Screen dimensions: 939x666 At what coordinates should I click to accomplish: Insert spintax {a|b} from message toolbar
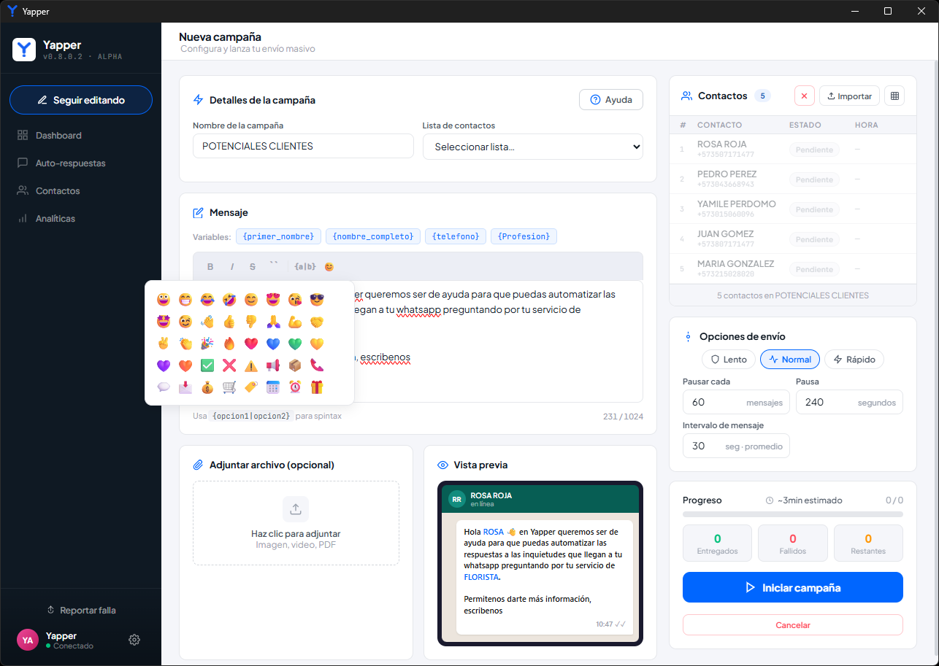point(305,267)
